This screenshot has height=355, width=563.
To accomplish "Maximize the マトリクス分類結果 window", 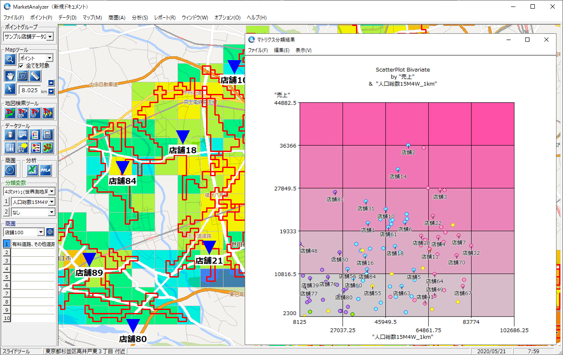I will 527,39.
